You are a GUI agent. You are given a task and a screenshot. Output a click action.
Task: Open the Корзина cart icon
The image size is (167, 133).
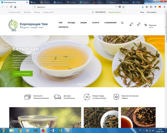point(146,25)
